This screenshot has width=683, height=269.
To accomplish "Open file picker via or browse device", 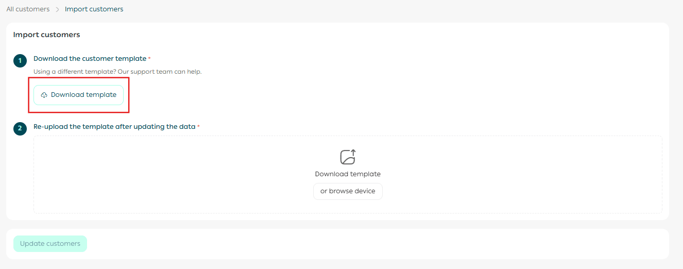I will (x=348, y=191).
